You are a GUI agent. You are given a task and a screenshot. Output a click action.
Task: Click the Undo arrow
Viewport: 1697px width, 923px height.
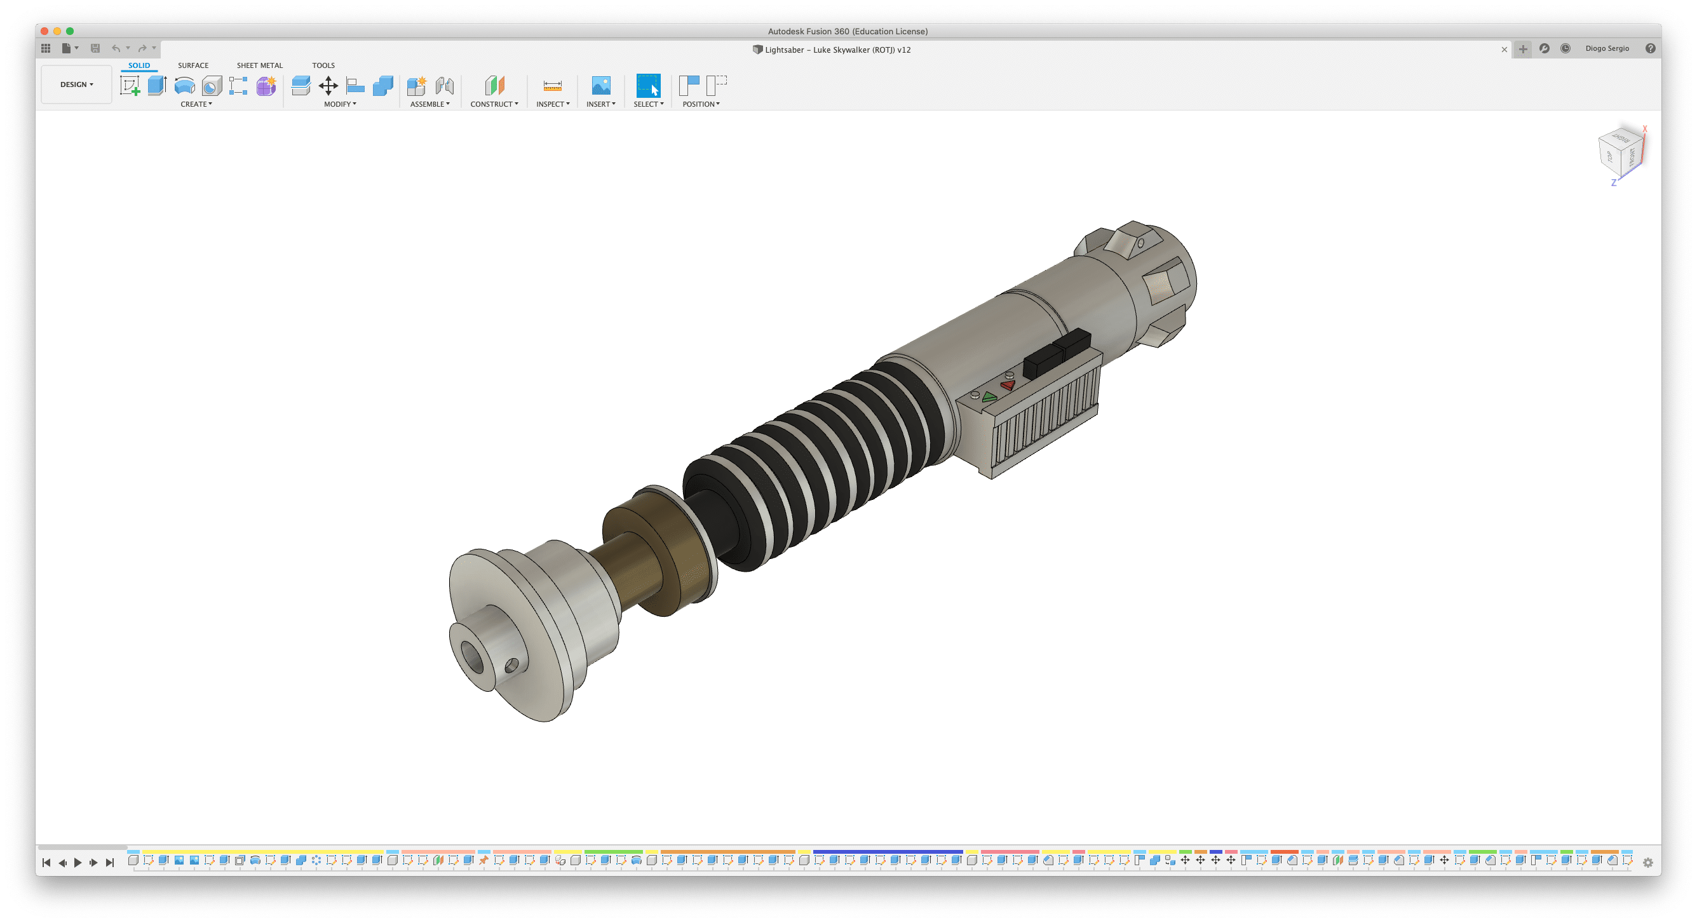[x=116, y=48]
